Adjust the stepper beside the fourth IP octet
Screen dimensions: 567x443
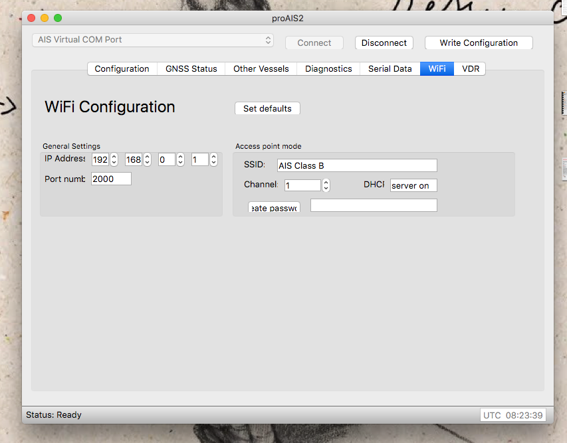point(214,159)
